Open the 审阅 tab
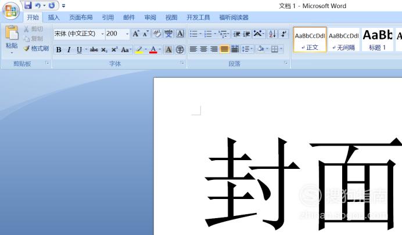402x235 pixels. (150, 17)
